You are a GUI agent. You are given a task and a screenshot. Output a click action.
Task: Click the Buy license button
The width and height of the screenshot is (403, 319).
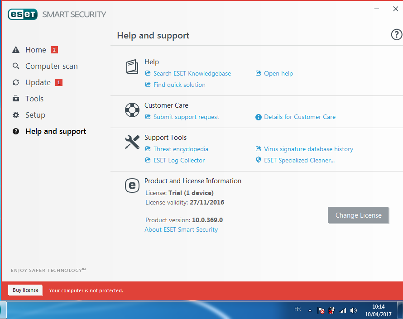25,290
